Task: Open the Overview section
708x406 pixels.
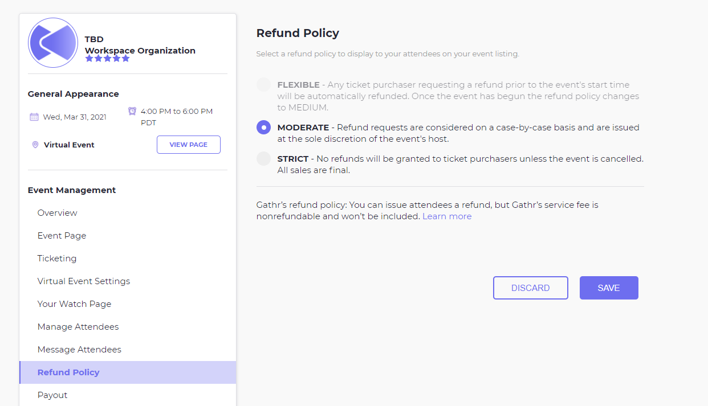Action: point(57,213)
